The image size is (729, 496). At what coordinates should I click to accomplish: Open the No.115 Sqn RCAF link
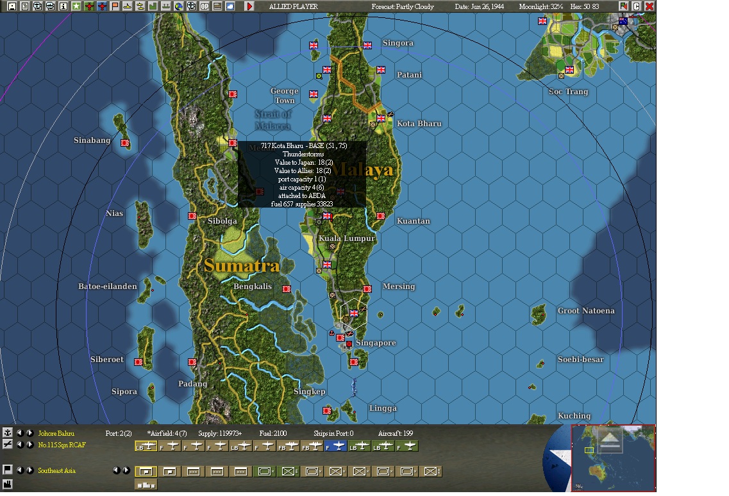click(x=62, y=445)
